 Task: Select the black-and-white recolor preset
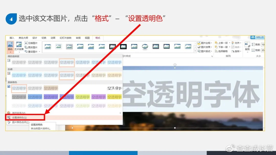(x=114, y=88)
